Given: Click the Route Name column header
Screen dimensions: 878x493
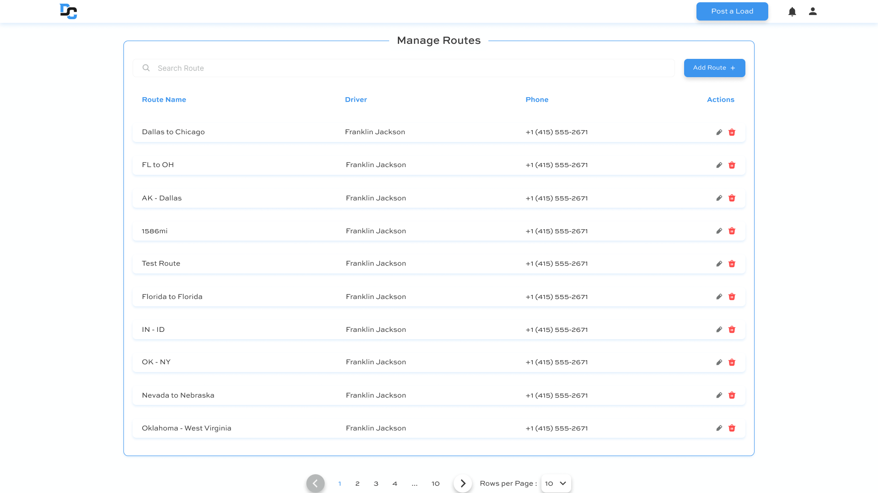Looking at the screenshot, I should point(164,100).
